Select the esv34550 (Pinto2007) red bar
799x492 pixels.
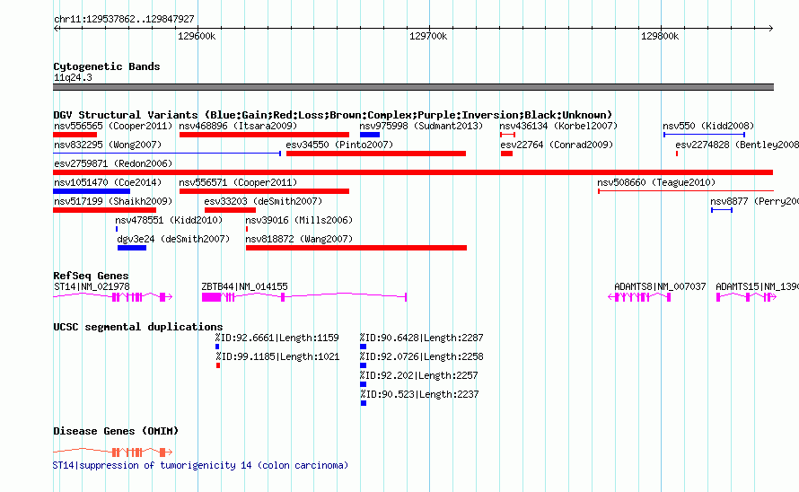click(376, 154)
